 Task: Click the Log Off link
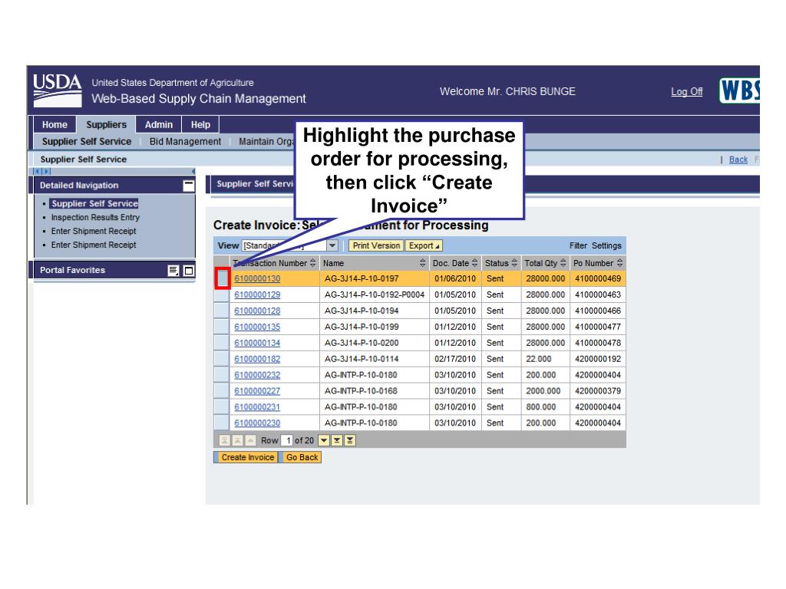[x=687, y=92]
